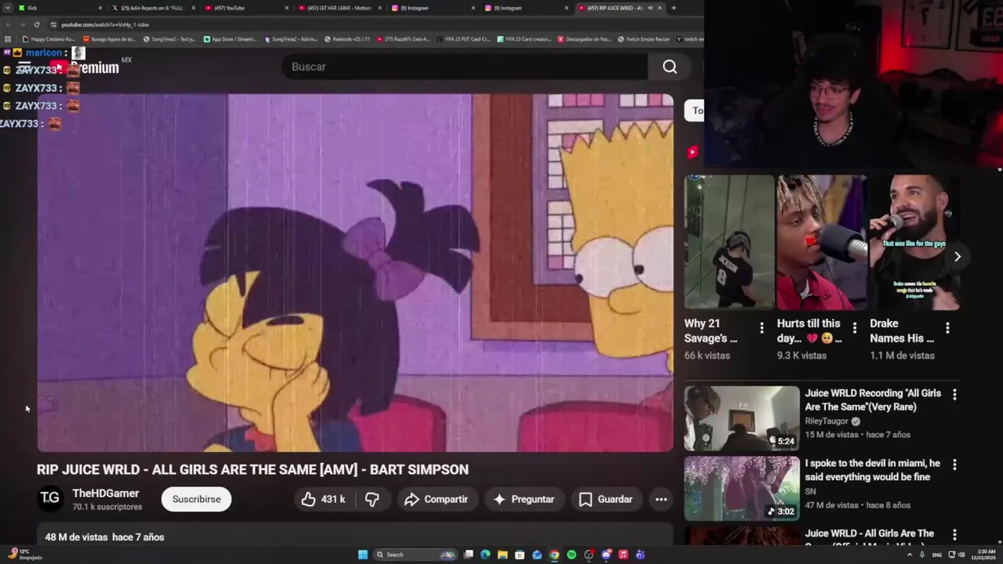
Task: Click the Suscribirse button
Action: coord(196,499)
